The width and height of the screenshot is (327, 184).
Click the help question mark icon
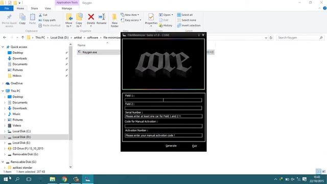tap(325, 8)
